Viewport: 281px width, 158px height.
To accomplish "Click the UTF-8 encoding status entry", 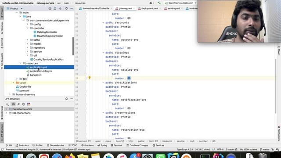I will 220,149.
